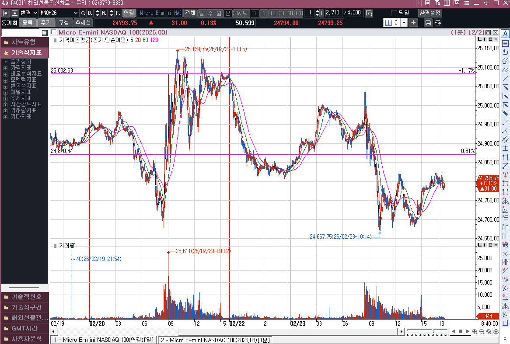Open chart settings gear icon
The image size is (510, 344).
(496, 332)
